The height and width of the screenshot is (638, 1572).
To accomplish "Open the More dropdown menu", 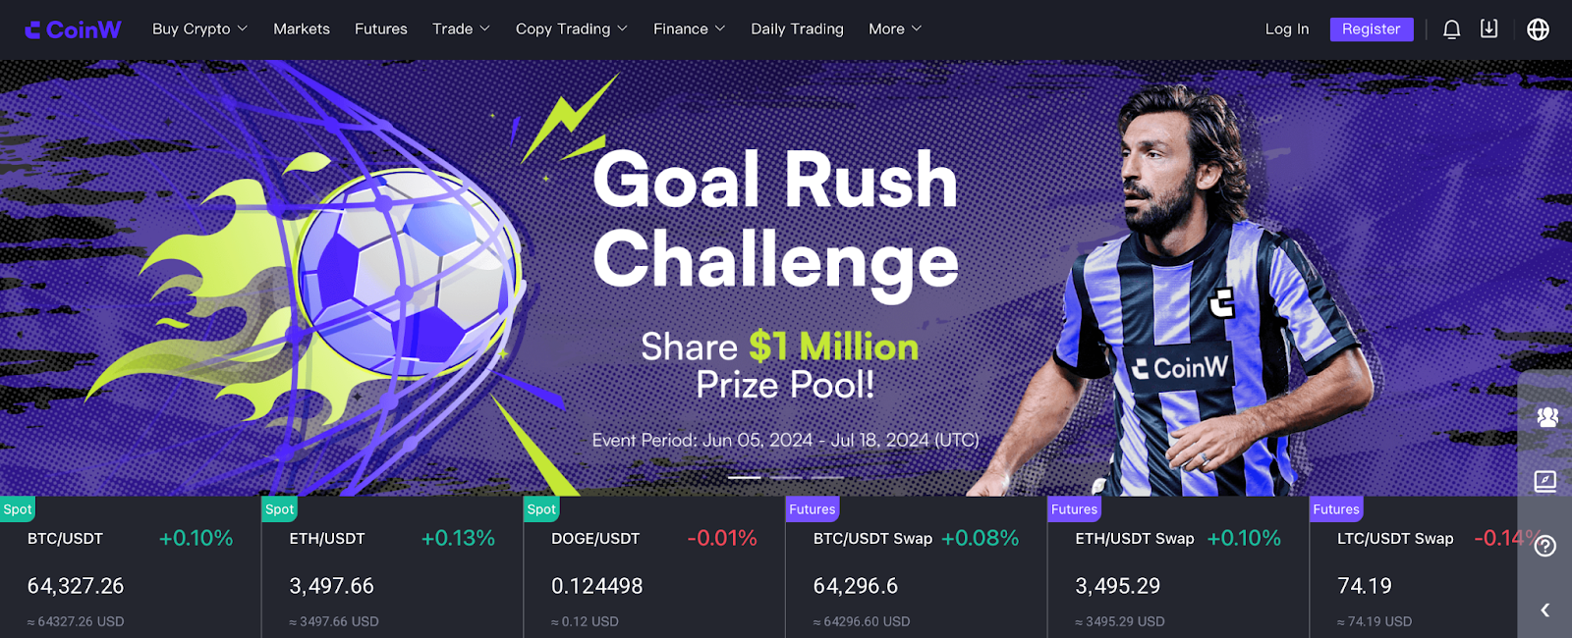I will pyautogui.click(x=895, y=29).
